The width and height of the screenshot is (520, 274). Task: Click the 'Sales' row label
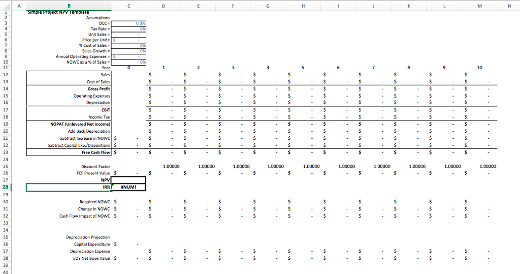(x=105, y=75)
